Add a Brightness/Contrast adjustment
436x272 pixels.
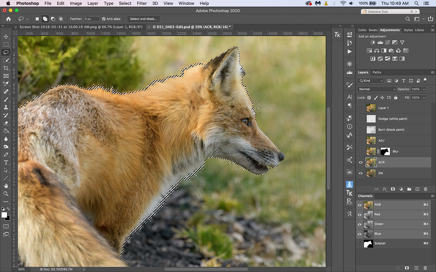click(x=373, y=43)
